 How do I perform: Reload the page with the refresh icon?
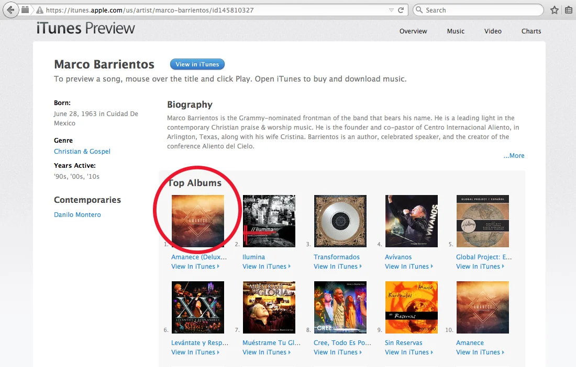[x=401, y=10]
